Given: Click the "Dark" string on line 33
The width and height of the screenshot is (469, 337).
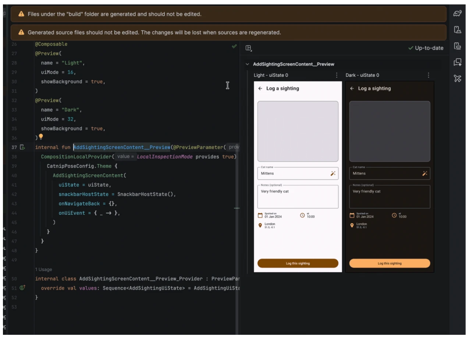Looking at the screenshot, I should pyautogui.click(x=70, y=110).
